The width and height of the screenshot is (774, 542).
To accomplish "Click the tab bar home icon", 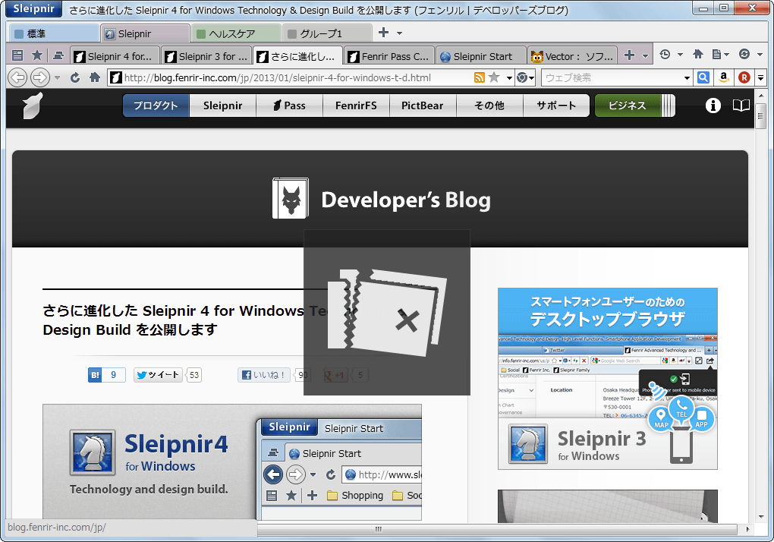I will [x=698, y=55].
